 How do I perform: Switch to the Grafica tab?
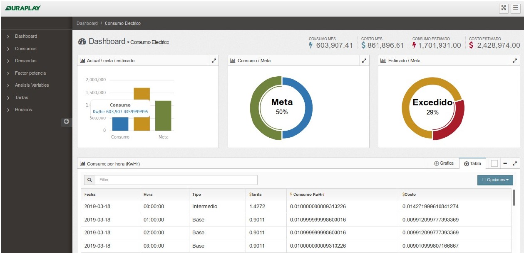444,163
